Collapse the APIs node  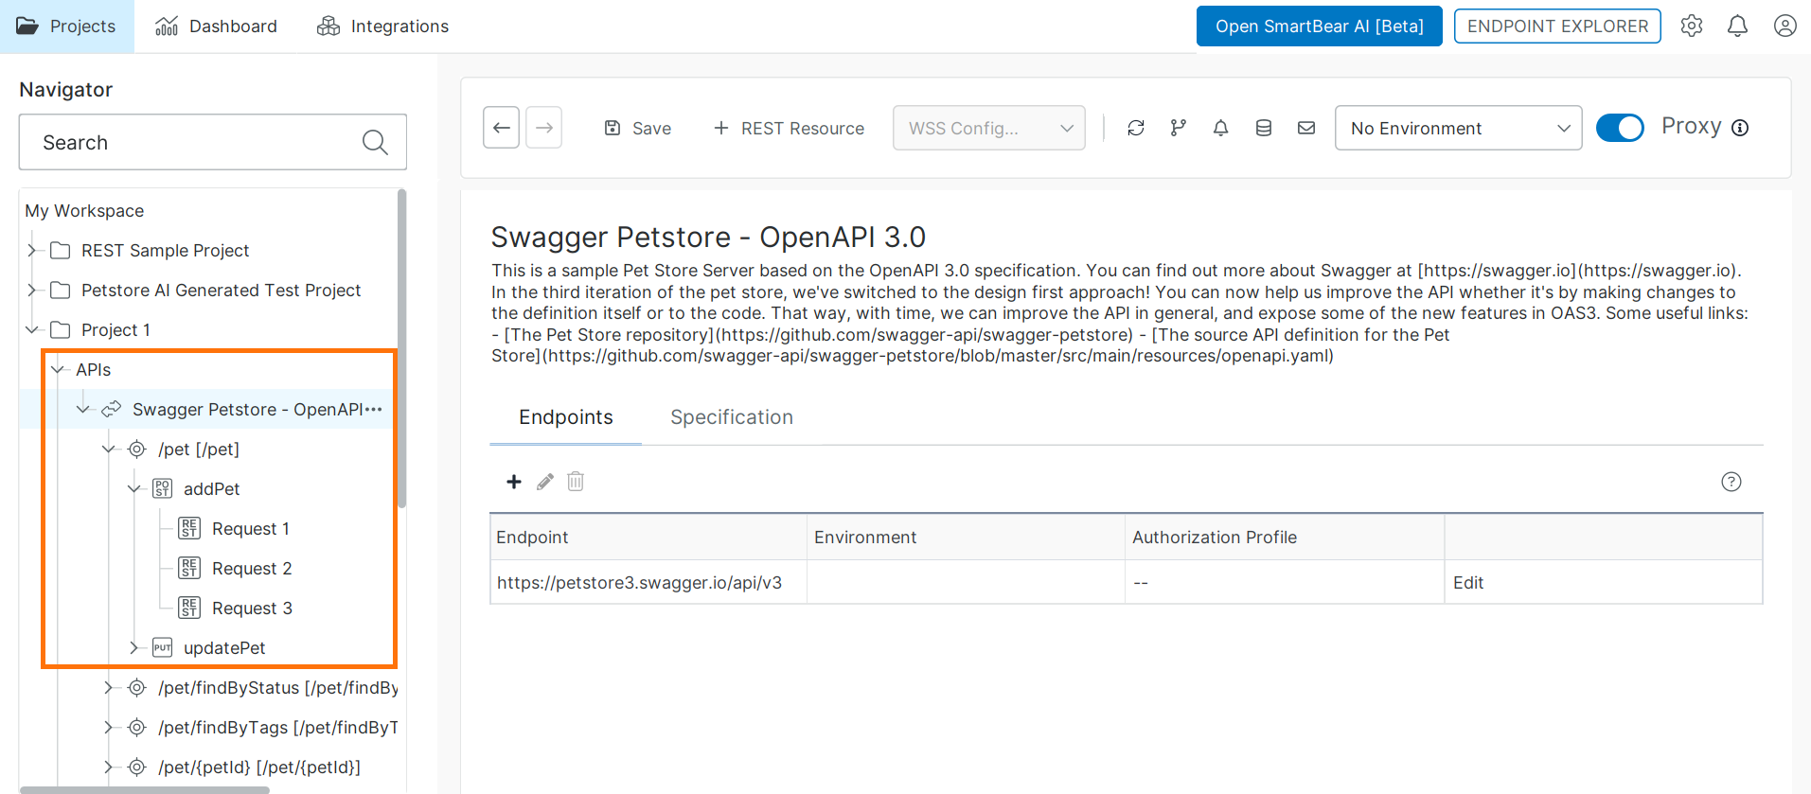click(x=57, y=369)
